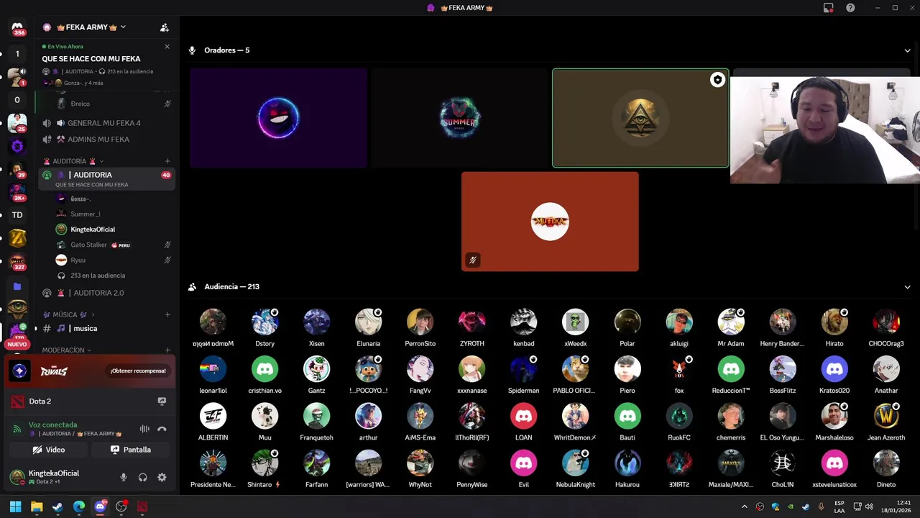Collapse the MODERACIÓN category
920x518 pixels.
click(67, 350)
